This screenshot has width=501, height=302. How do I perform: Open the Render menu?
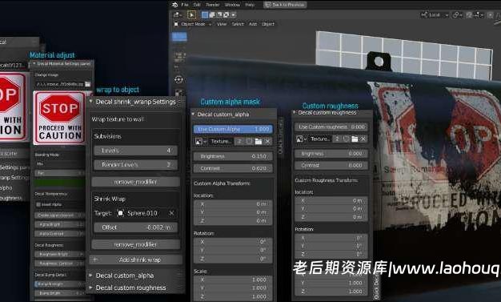pos(213,5)
